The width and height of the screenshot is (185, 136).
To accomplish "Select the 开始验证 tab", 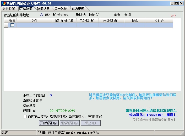I will point(26,9).
